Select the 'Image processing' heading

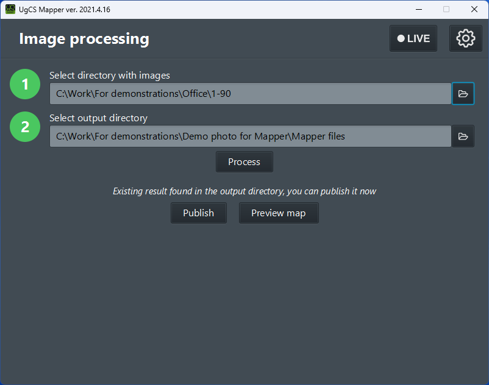click(84, 38)
